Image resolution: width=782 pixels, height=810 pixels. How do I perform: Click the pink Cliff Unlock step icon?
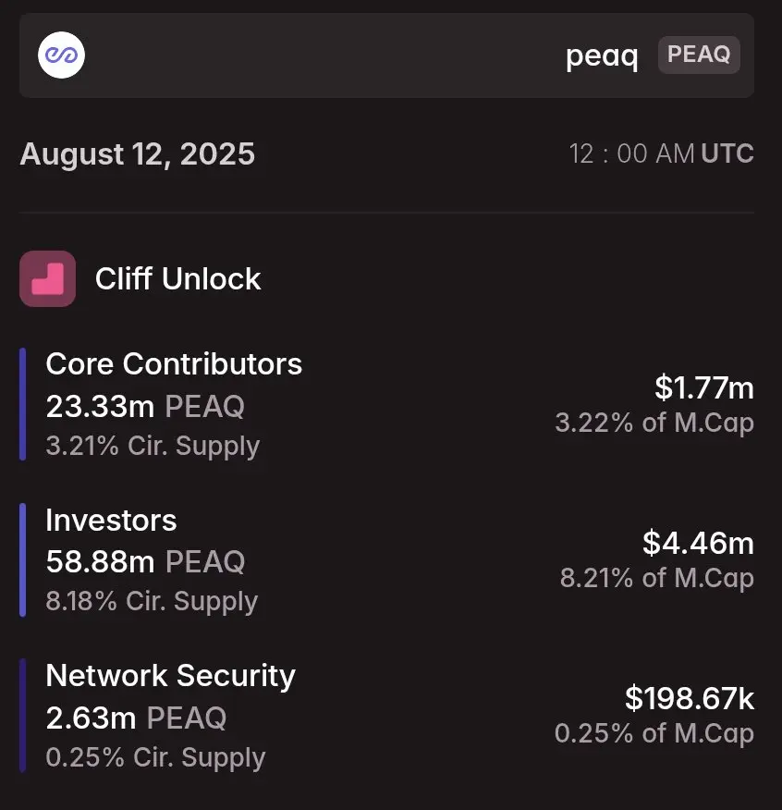[47, 278]
